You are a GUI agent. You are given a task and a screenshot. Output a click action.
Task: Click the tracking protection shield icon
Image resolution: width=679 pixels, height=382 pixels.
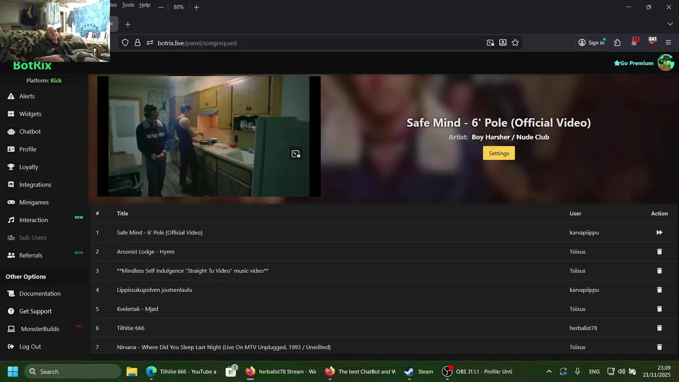pyautogui.click(x=125, y=42)
